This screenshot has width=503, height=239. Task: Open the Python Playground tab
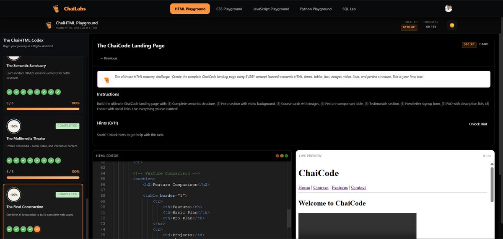coord(316,9)
